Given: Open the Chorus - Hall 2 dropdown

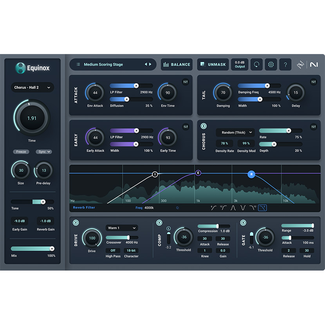Looking at the screenshot, I should click(32, 87).
